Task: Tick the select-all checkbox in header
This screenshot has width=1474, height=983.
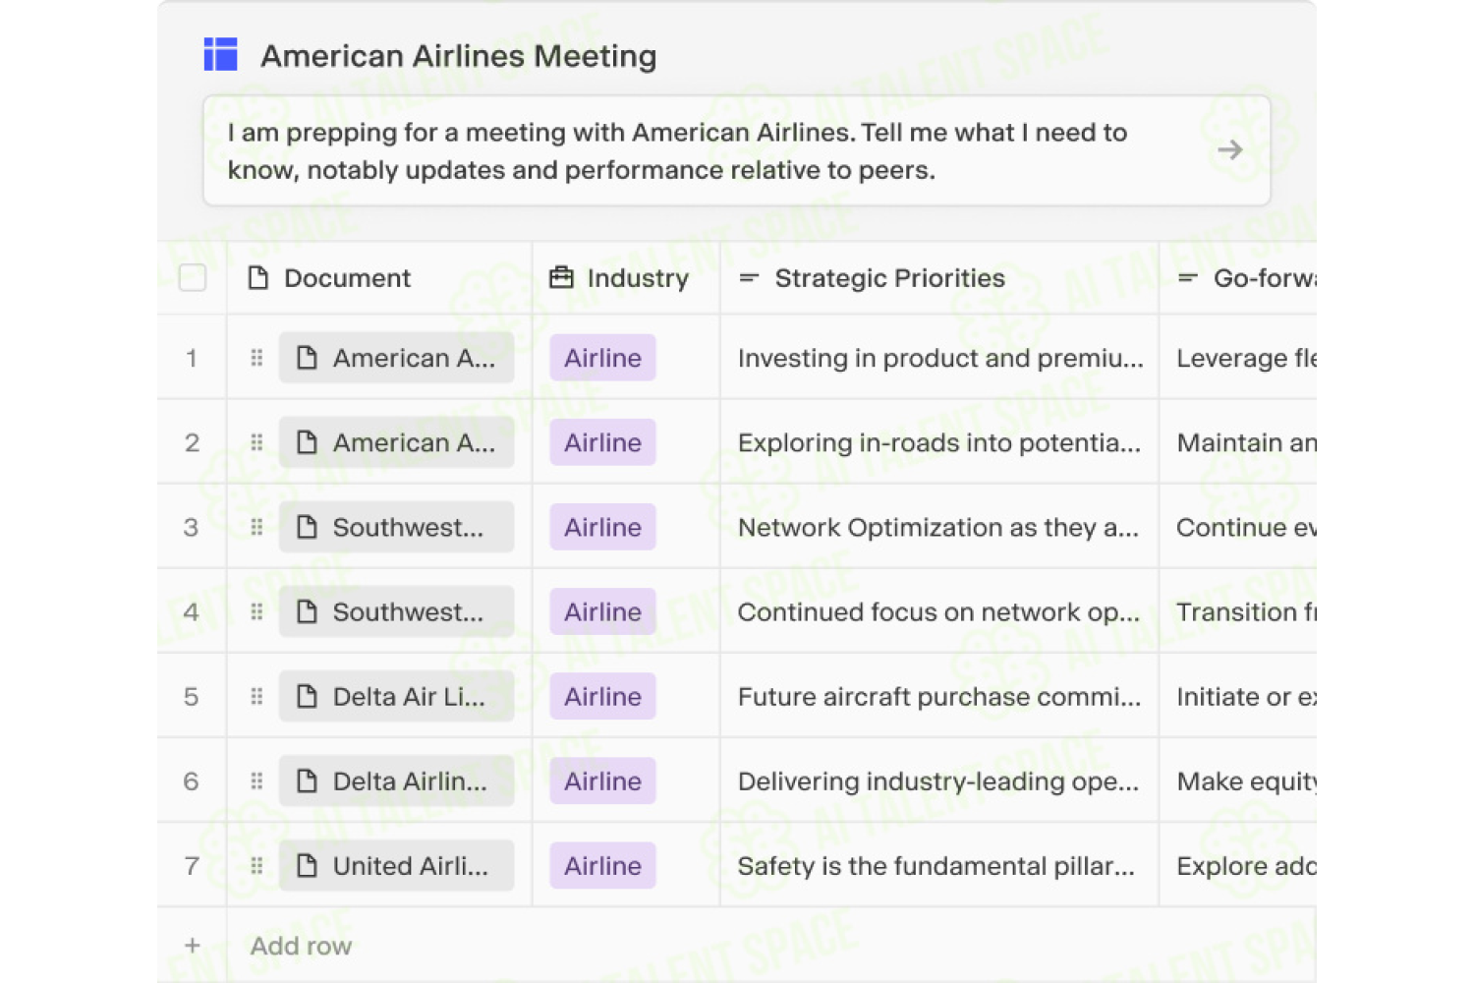Action: (x=193, y=278)
